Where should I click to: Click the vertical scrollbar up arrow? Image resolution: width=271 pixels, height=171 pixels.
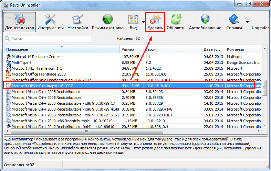point(264,49)
